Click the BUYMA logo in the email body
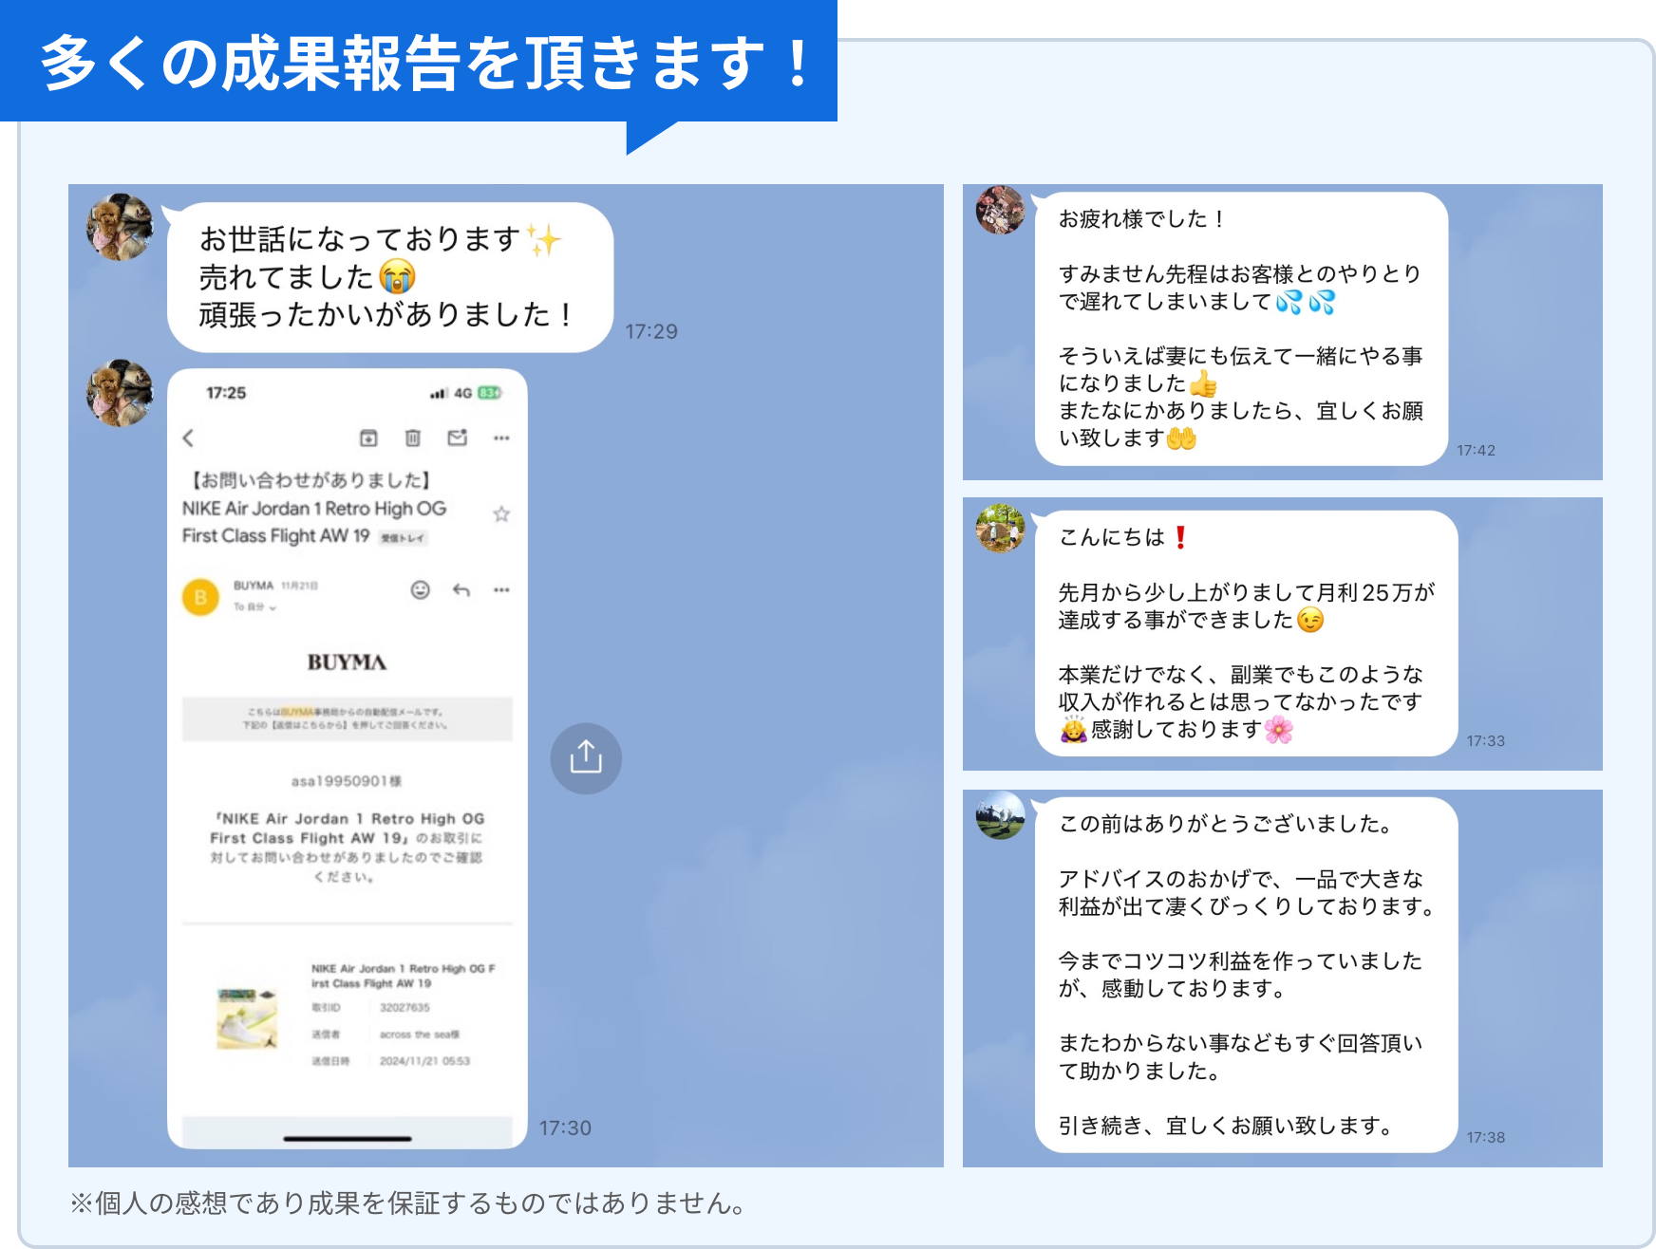Viewport: 1656px width, 1249px height. point(347,662)
